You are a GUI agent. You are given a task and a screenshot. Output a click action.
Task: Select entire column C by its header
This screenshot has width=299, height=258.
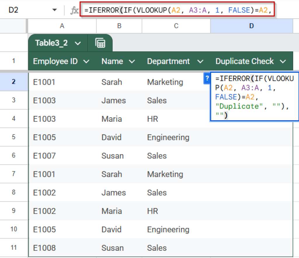[x=176, y=26]
